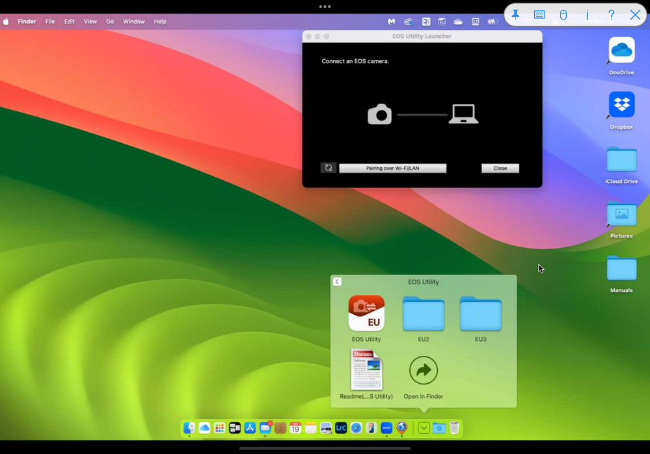Open the App Store dock icon

(250, 428)
